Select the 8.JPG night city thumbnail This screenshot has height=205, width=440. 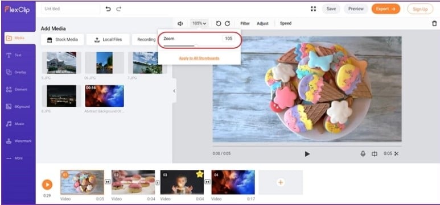[61, 96]
